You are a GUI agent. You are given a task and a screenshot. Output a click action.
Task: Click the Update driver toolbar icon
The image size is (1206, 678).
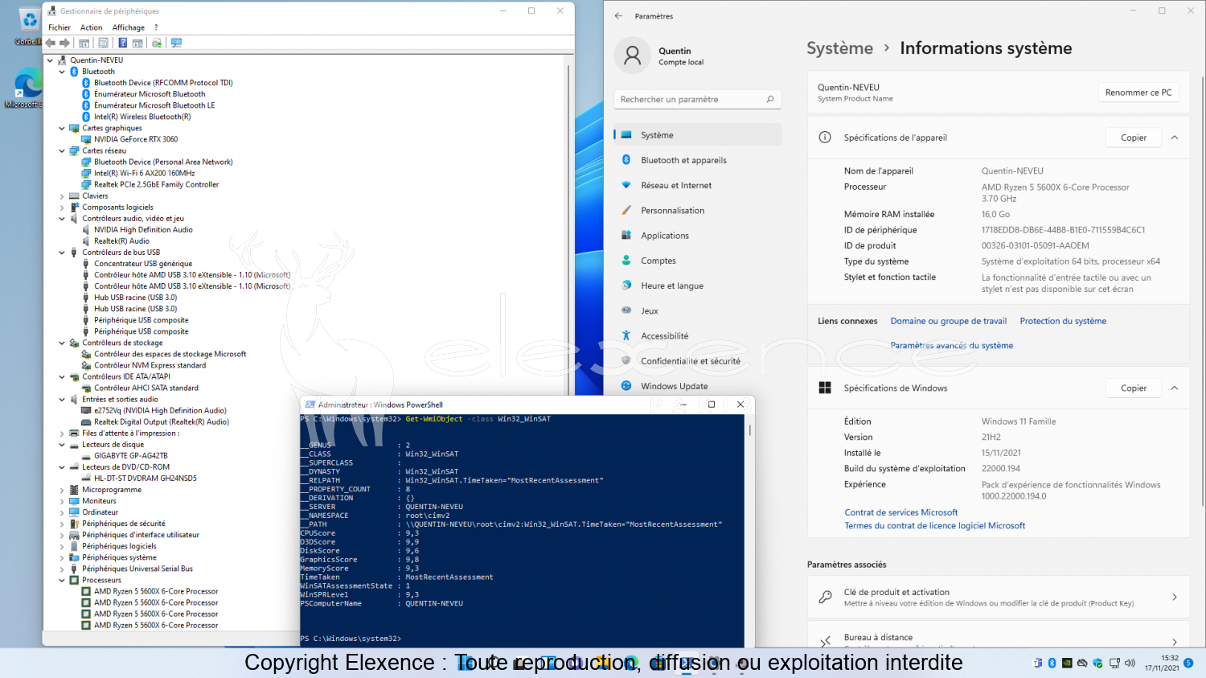click(157, 43)
